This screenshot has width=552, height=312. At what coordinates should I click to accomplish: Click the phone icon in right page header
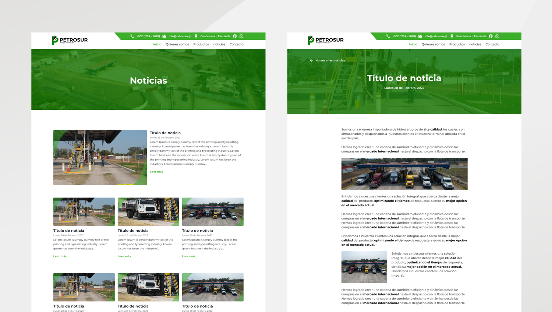coord(388,36)
